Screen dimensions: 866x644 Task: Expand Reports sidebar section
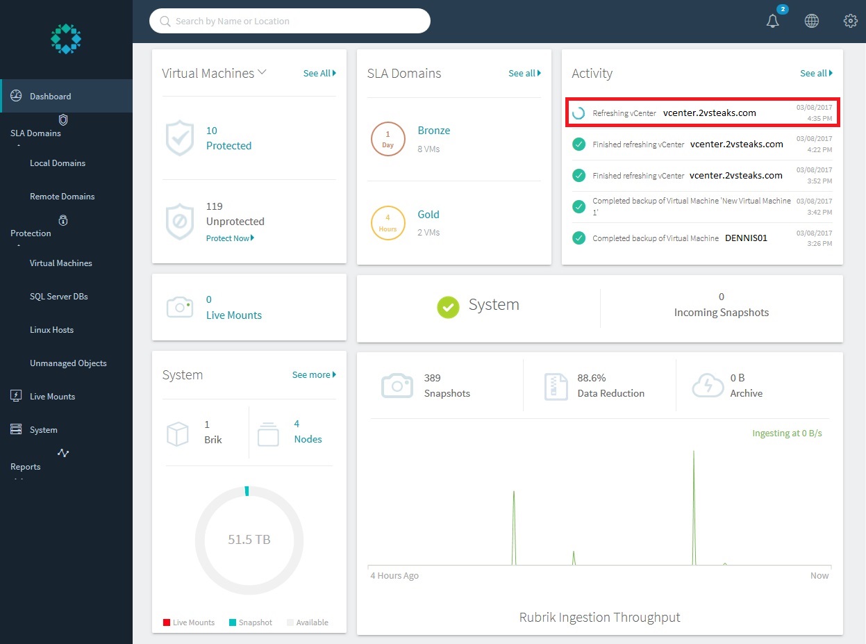pyautogui.click(x=25, y=467)
